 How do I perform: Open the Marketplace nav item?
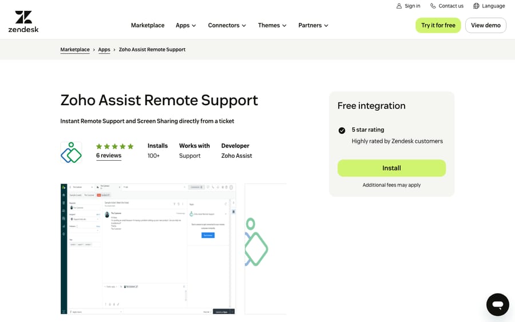coord(148,25)
